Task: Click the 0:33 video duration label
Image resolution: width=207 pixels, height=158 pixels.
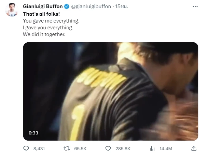Action: (x=33, y=133)
